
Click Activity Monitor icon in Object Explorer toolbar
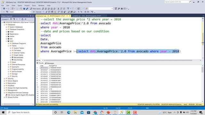pyautogui.click(x=25, y=19)
